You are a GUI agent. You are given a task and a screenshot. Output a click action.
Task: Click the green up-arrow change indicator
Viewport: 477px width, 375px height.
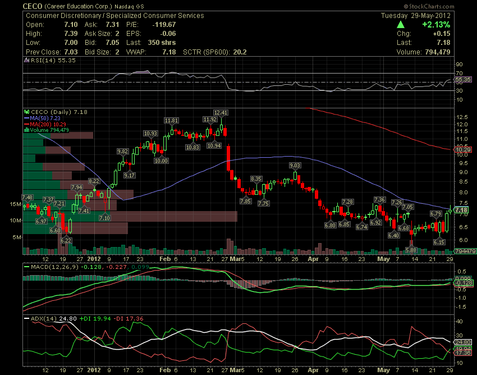point(401,25)
